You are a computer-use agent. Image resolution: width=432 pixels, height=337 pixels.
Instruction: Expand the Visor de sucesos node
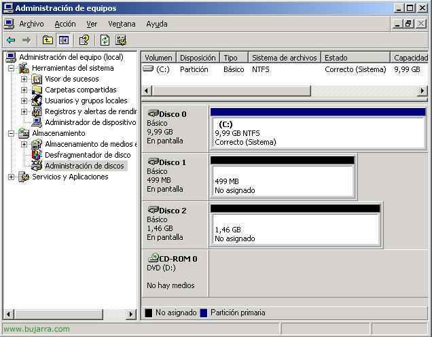(x=24, y=79)
